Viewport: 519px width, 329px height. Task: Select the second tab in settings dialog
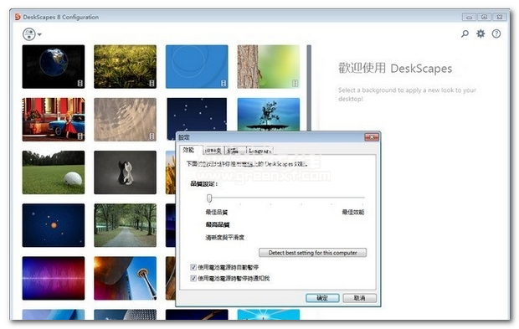[213, 151]
